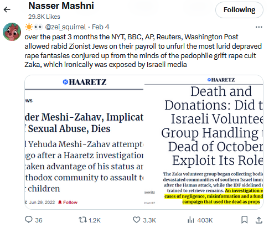Open the squirrel profile avatar

coord(12,32)
